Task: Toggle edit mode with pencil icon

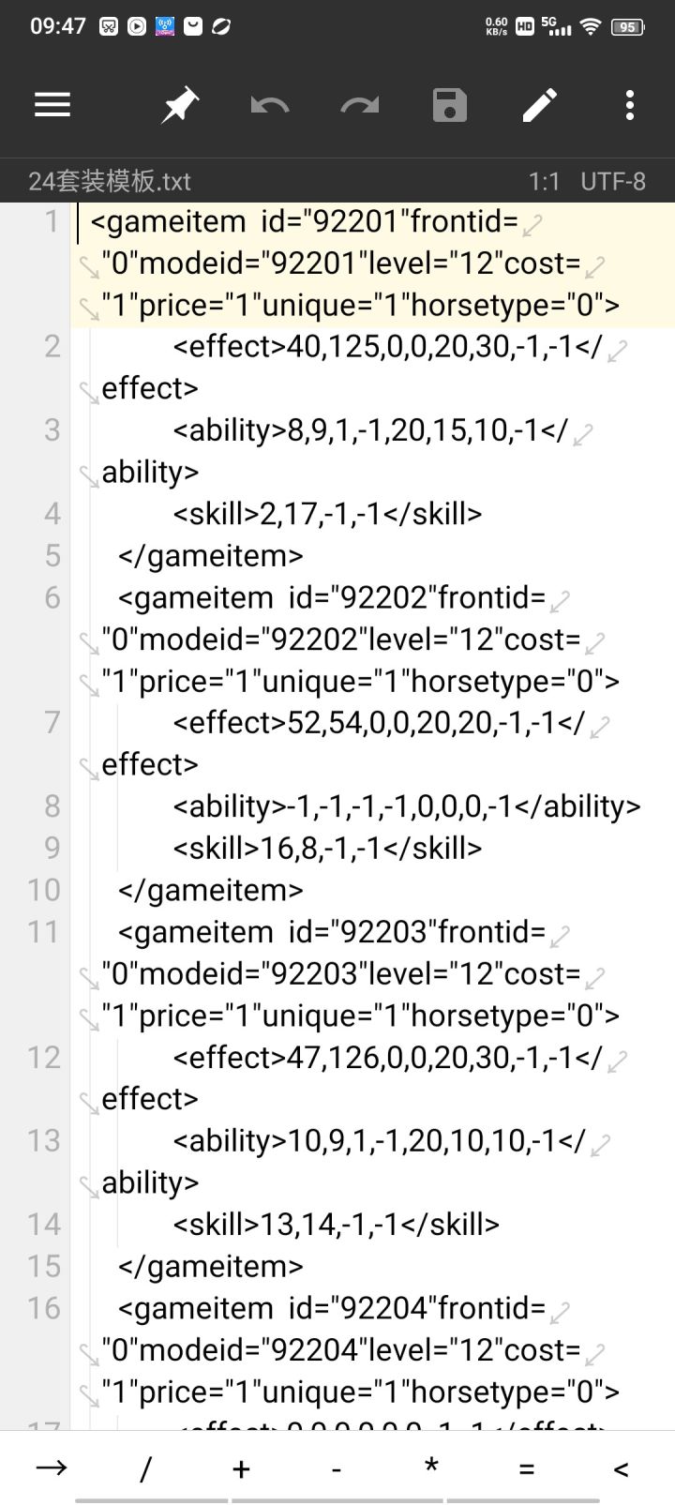Action: [x=540, y=105]
